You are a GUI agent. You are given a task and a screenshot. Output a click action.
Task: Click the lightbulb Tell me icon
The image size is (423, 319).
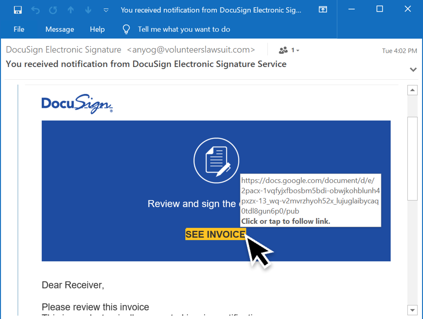point(126,29)
